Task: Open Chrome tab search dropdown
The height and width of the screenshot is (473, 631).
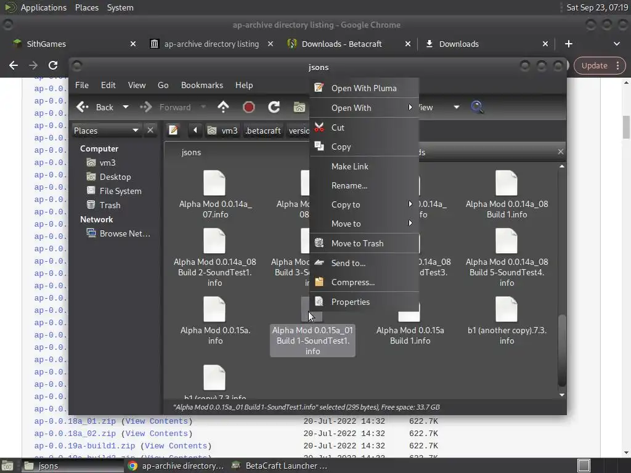Action: click(x=616, y=44)
